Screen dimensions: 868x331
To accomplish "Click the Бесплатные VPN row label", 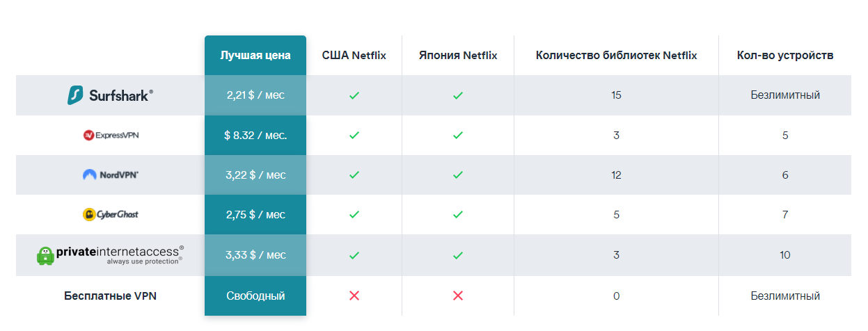I will [x=110, y=296].
